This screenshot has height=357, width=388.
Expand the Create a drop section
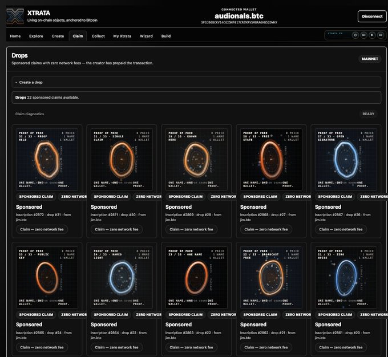click(x=196, y=82)
